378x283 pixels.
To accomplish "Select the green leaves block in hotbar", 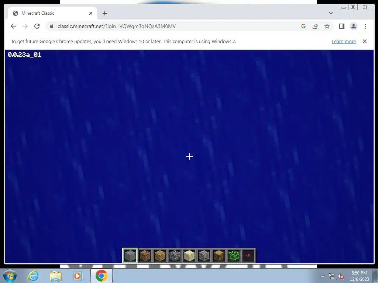I will (234, 256).
